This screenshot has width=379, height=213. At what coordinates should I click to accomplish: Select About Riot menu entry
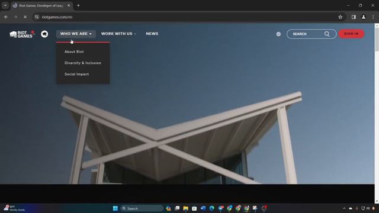(x=74, y=51)
